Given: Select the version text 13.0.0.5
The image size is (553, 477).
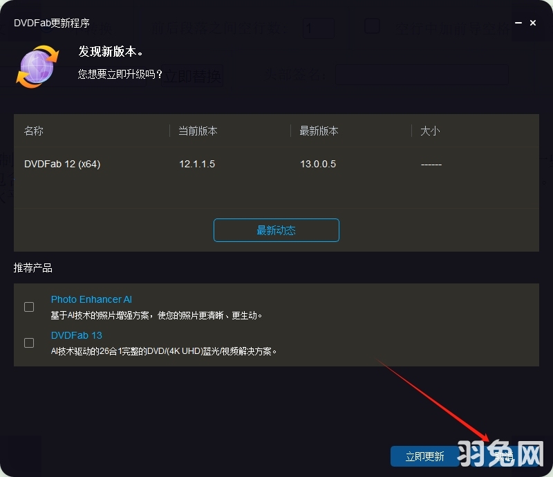Looking at the screenshot, I should click(318, 164).
